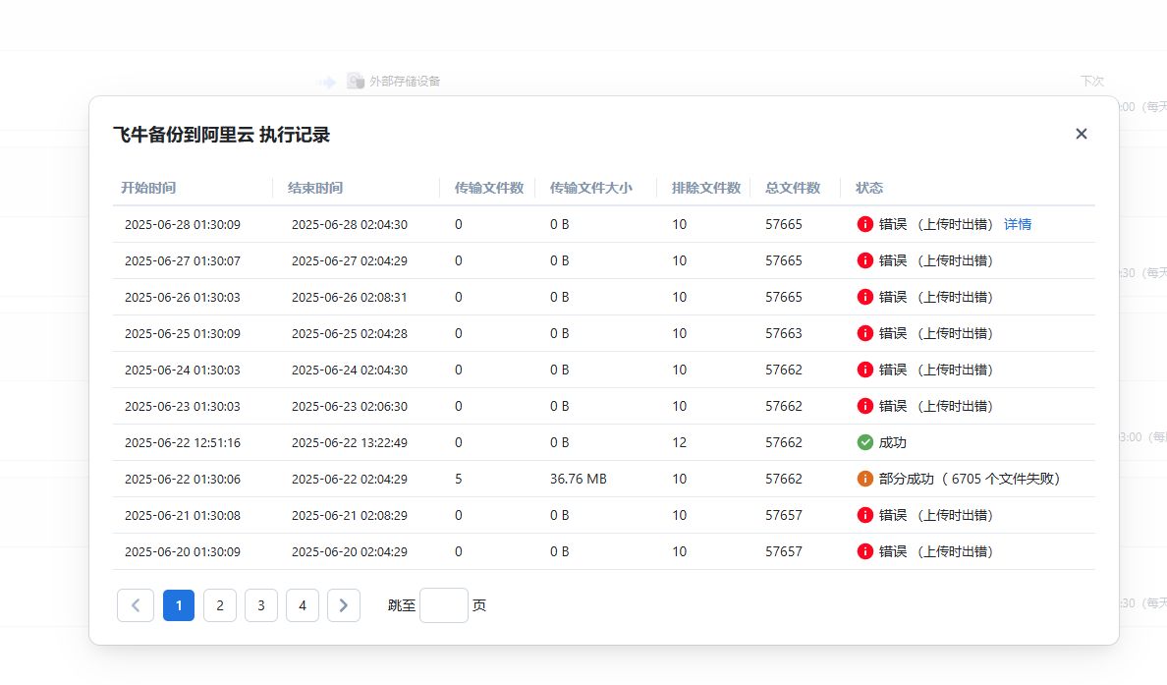Image resolution: width=1167 pixels, height=685 pixels.
Task: Click external storage device icon behind dialog
Action: [x=355, y=81]
